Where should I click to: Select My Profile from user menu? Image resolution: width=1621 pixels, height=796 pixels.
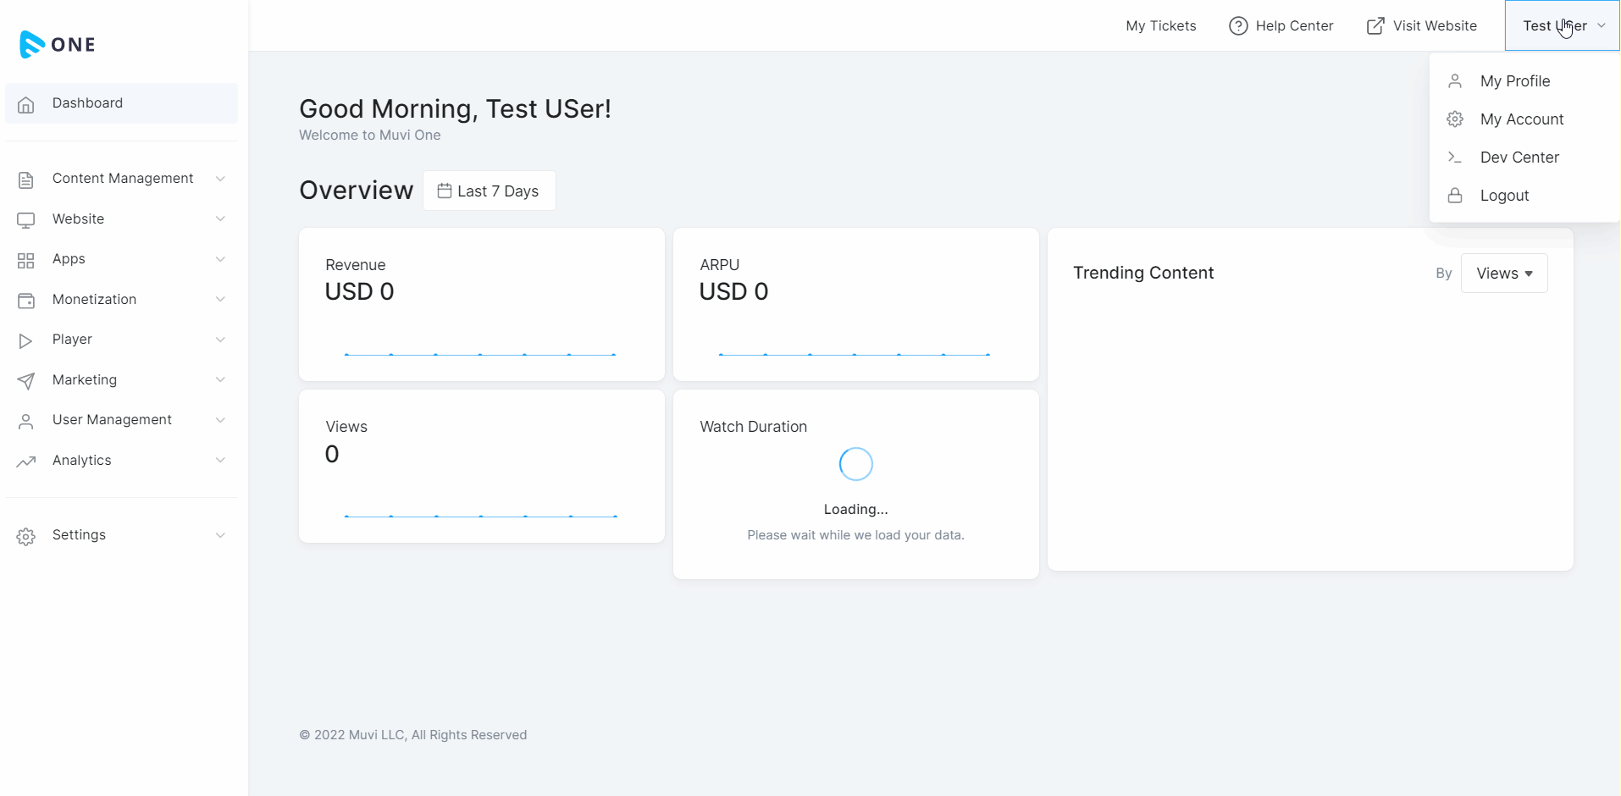click(x=1514, y=81)
